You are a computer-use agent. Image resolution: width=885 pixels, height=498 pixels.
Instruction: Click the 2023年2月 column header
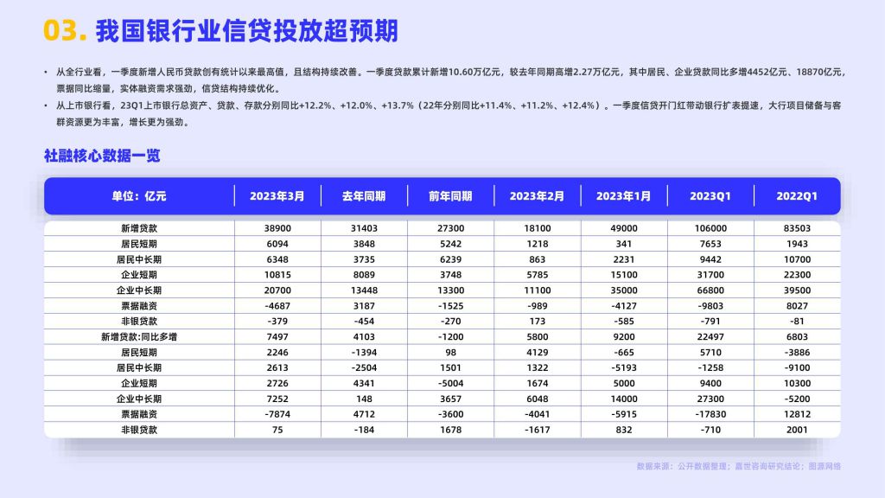538,196
